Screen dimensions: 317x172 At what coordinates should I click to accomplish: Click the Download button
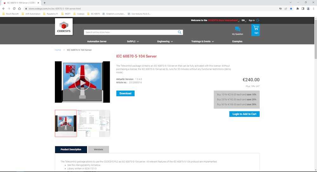(125, 93)
